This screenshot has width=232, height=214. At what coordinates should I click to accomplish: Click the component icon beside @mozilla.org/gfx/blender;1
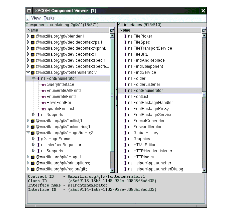point(33,36)
